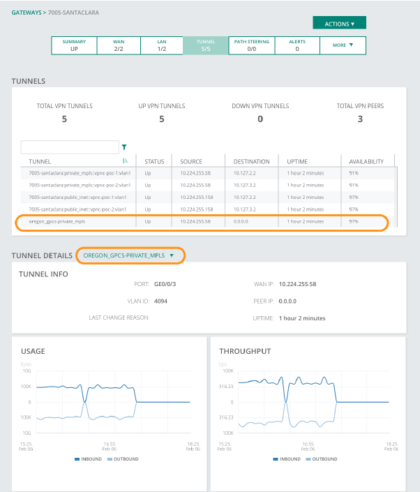Image resolution: width=420 pixels, height=492 pixels.
Task: Toggle the Throughput chart Outbound legend
Action: (320, 459)
